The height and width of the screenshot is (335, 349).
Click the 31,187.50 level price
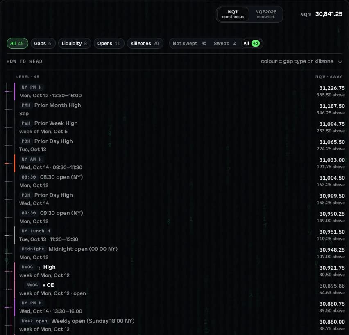(332, 106)
